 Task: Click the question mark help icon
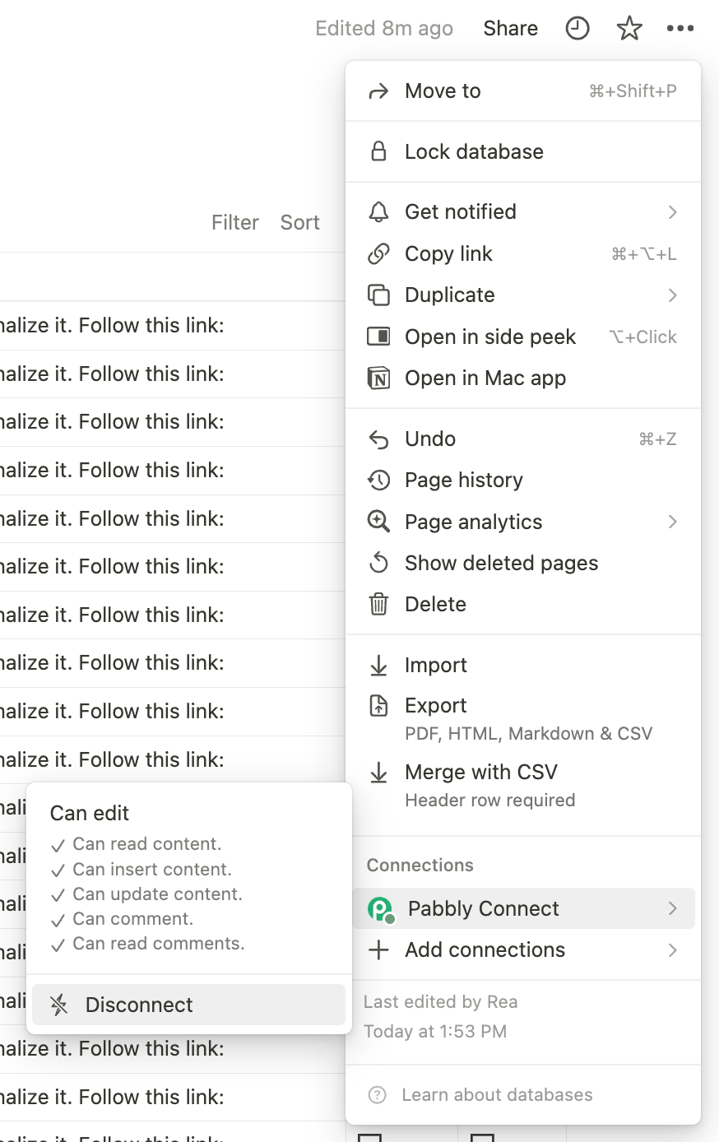click(378, 1095)
